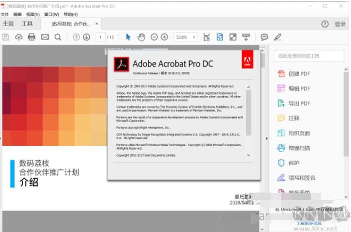Click the document scroll down arrow

point(262,229)
